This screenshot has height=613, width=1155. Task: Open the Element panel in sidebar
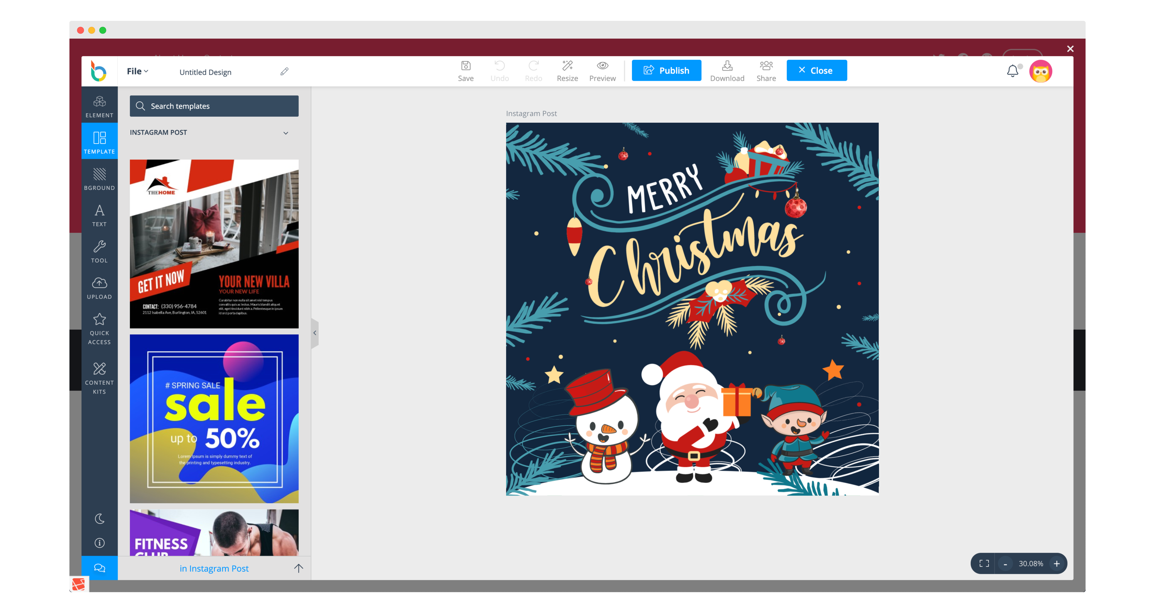pos(99,106)
